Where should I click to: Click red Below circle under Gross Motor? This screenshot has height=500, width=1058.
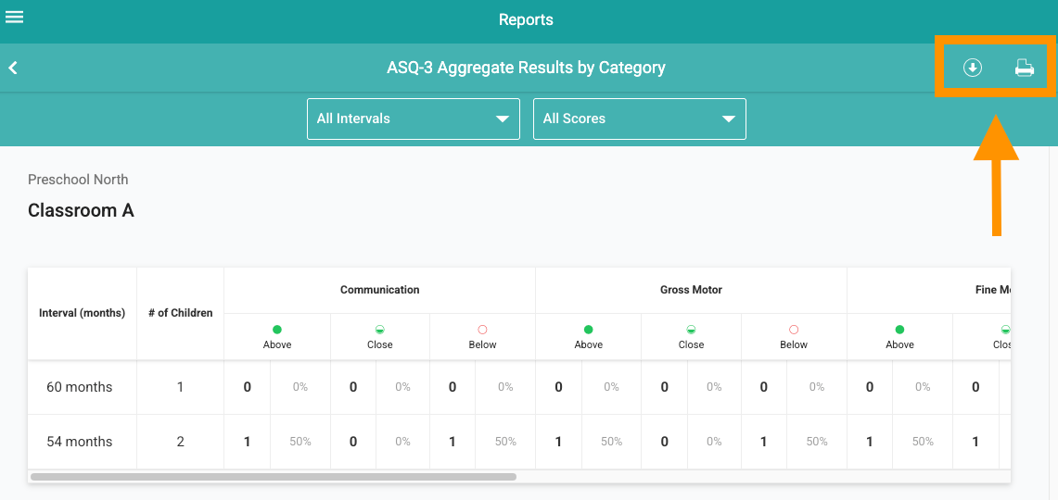794,330
